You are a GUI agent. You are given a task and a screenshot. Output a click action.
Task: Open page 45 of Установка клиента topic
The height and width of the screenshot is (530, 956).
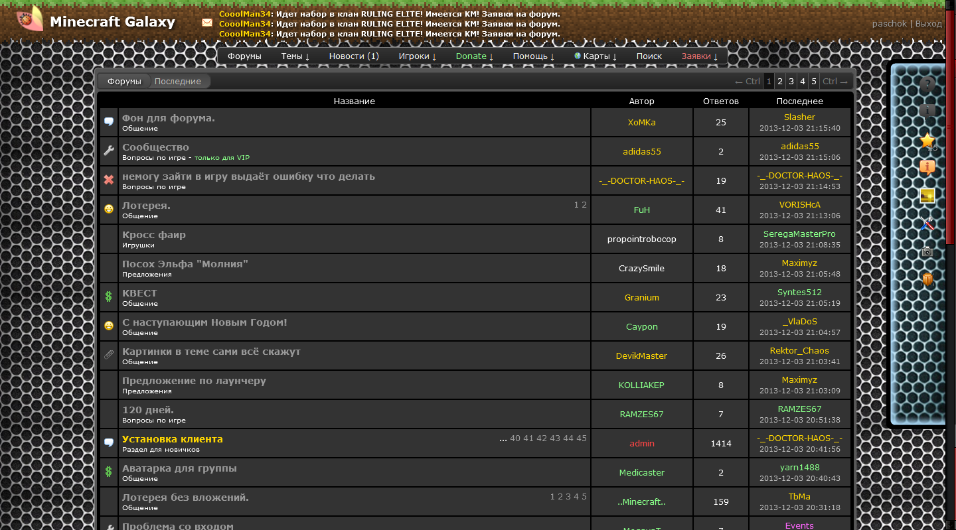coord(582,438)
